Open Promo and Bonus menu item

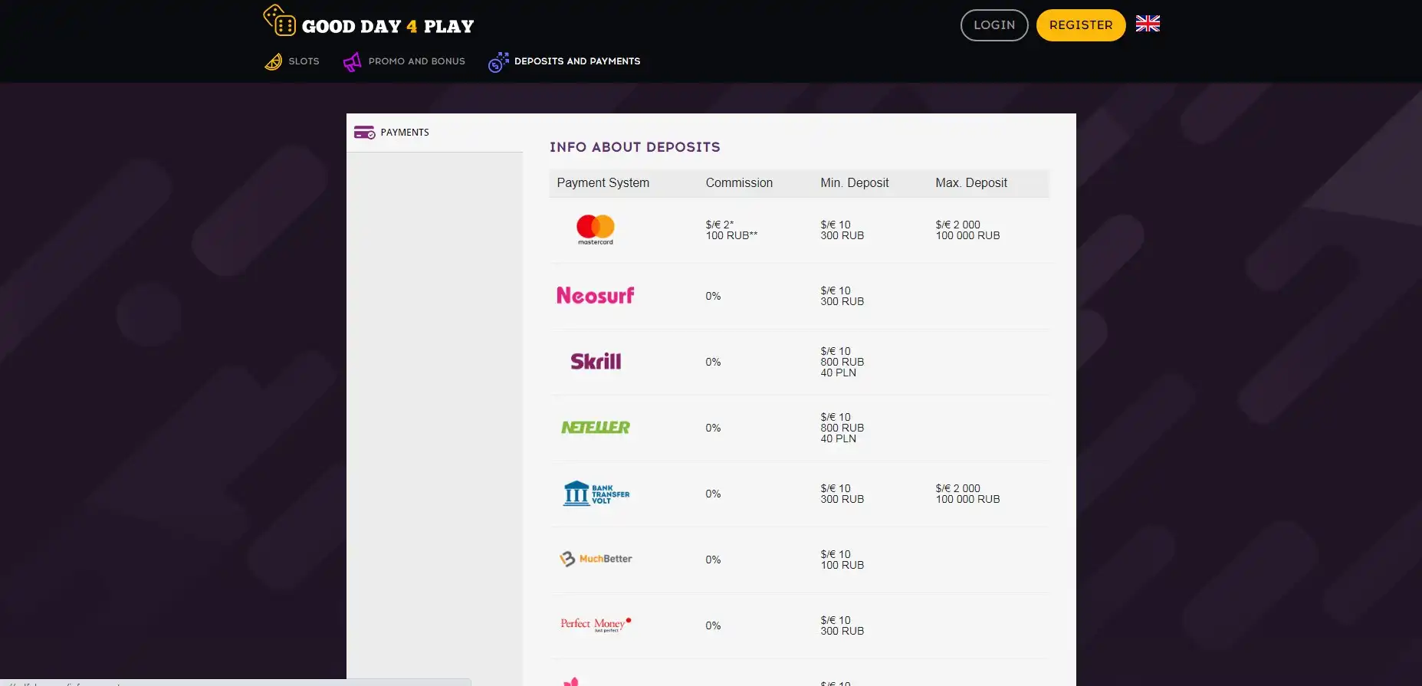(x=416, y=61)
